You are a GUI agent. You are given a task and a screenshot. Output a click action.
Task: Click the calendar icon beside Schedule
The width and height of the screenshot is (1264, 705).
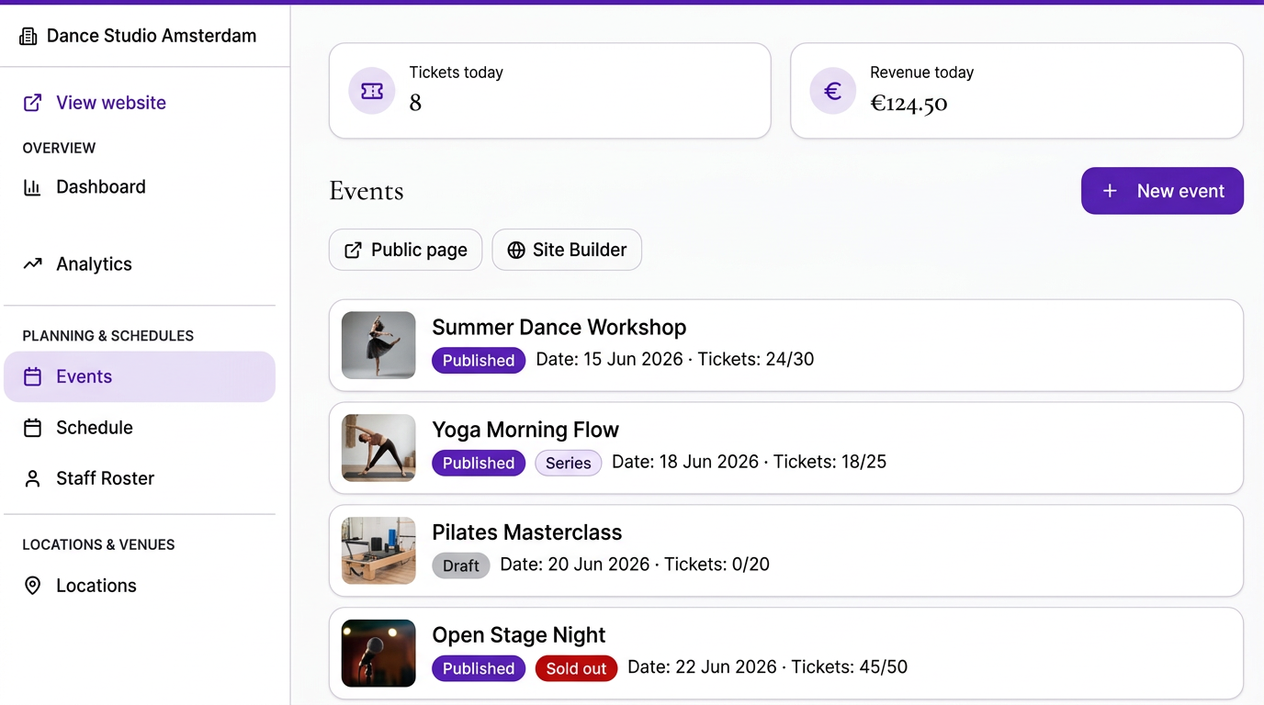[x=32, y=428]
